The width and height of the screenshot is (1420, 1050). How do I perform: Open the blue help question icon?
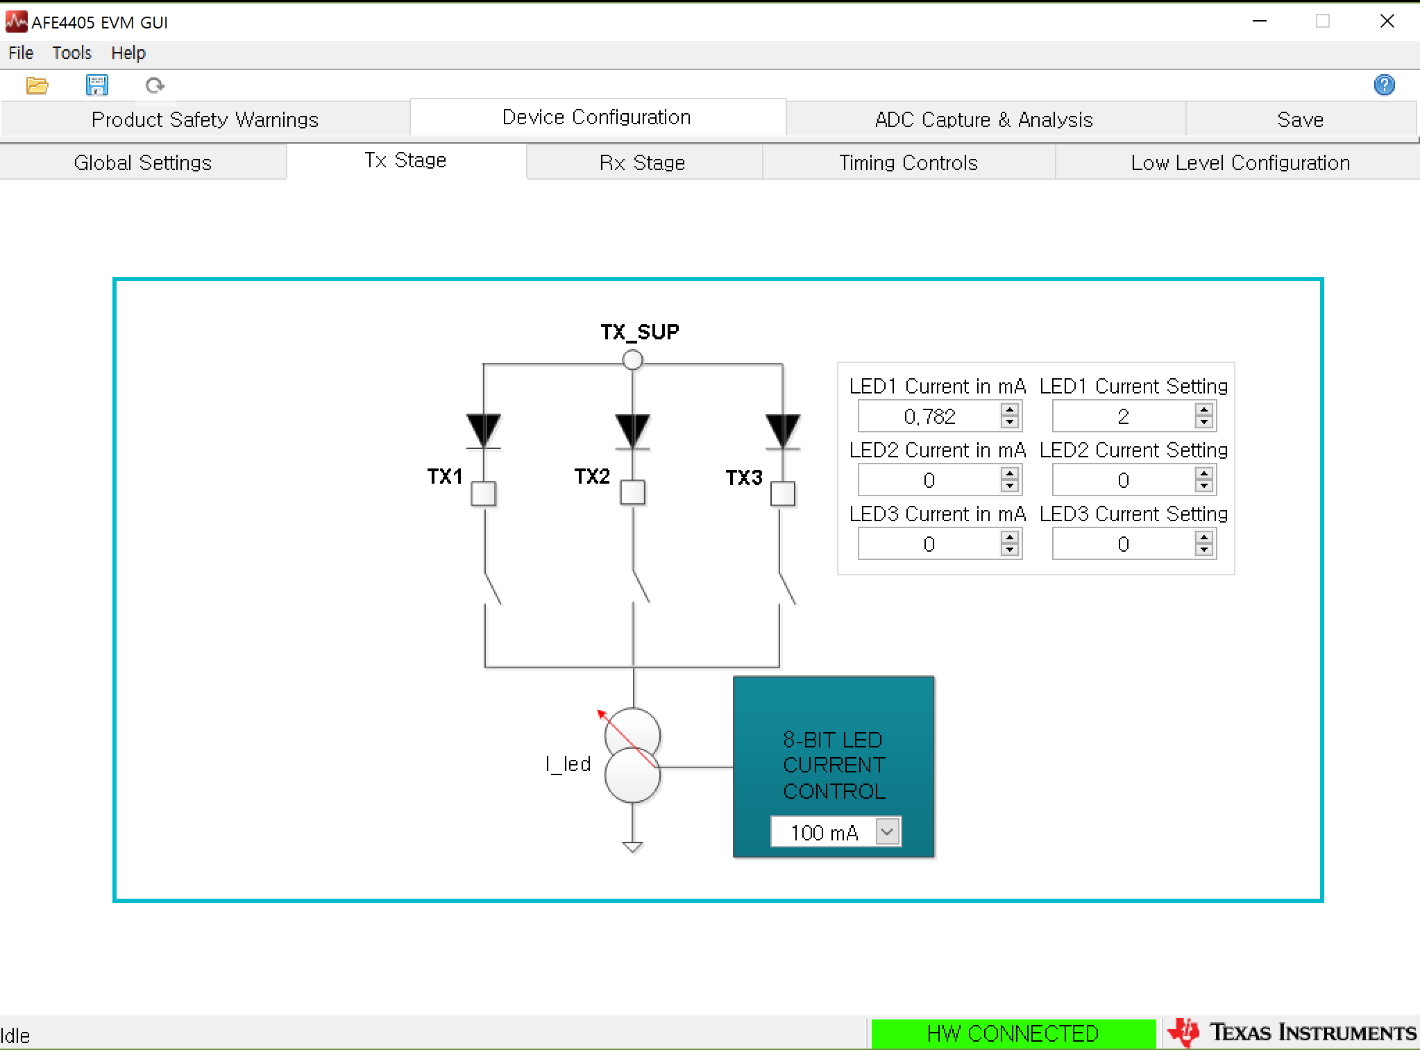[x=1384, y=85]
